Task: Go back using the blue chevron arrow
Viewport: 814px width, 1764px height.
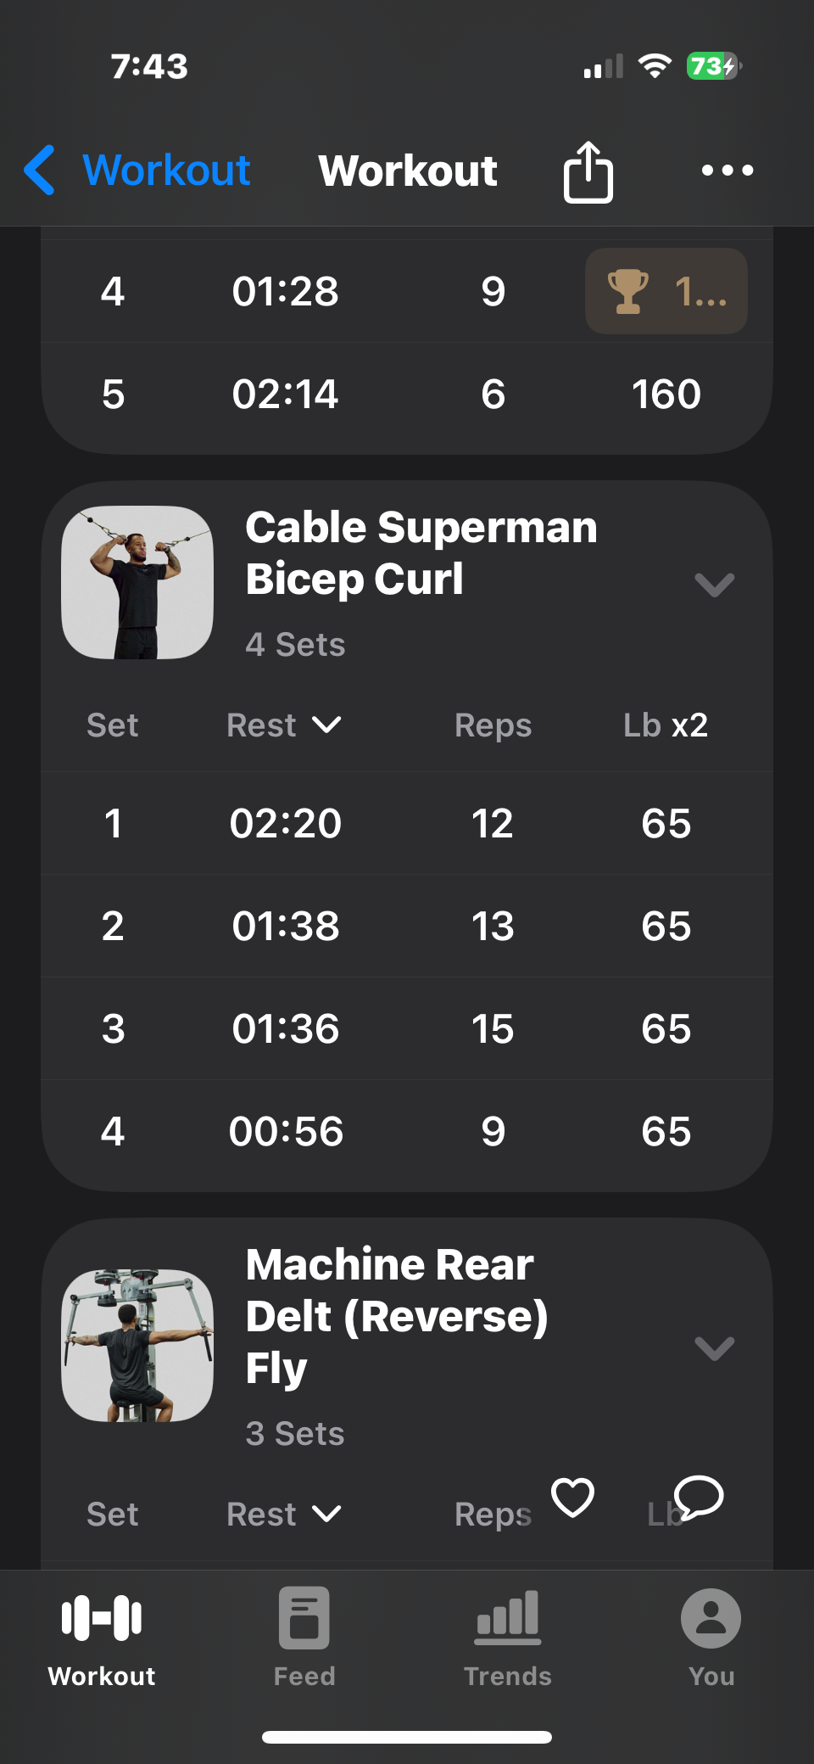Action: 40,170
